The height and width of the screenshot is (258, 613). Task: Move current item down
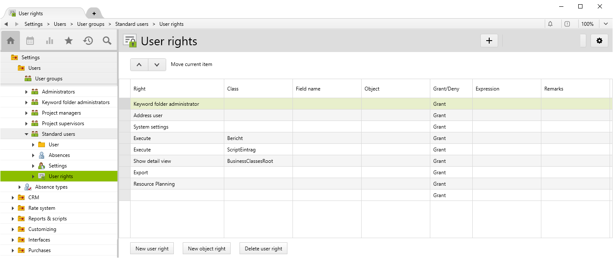pos(157,65)
